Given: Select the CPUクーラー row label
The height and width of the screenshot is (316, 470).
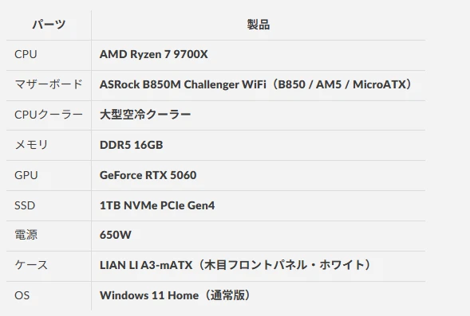Looking at the screenshot, I should pos(49,115).
